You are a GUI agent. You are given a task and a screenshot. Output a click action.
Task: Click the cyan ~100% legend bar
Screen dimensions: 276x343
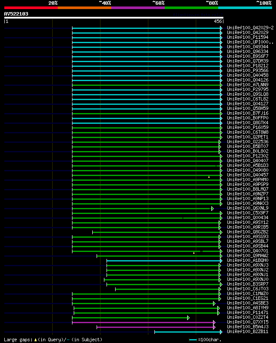point(245,8)
